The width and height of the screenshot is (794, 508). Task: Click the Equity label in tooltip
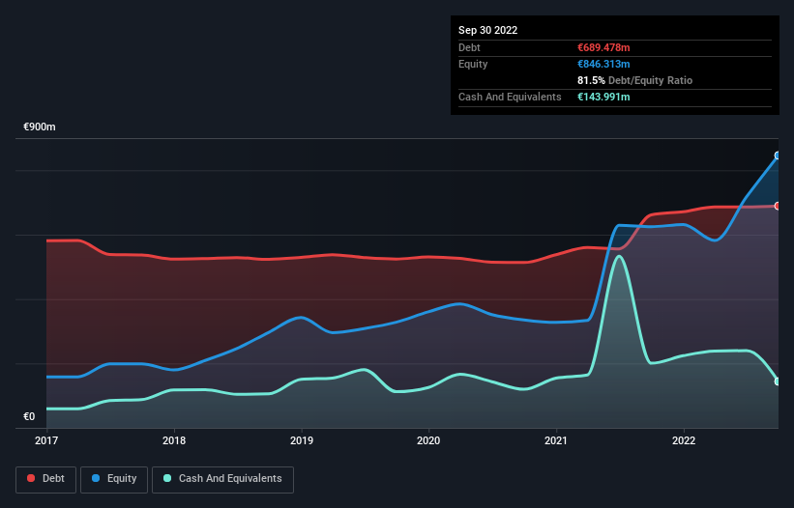coord(473,64)
